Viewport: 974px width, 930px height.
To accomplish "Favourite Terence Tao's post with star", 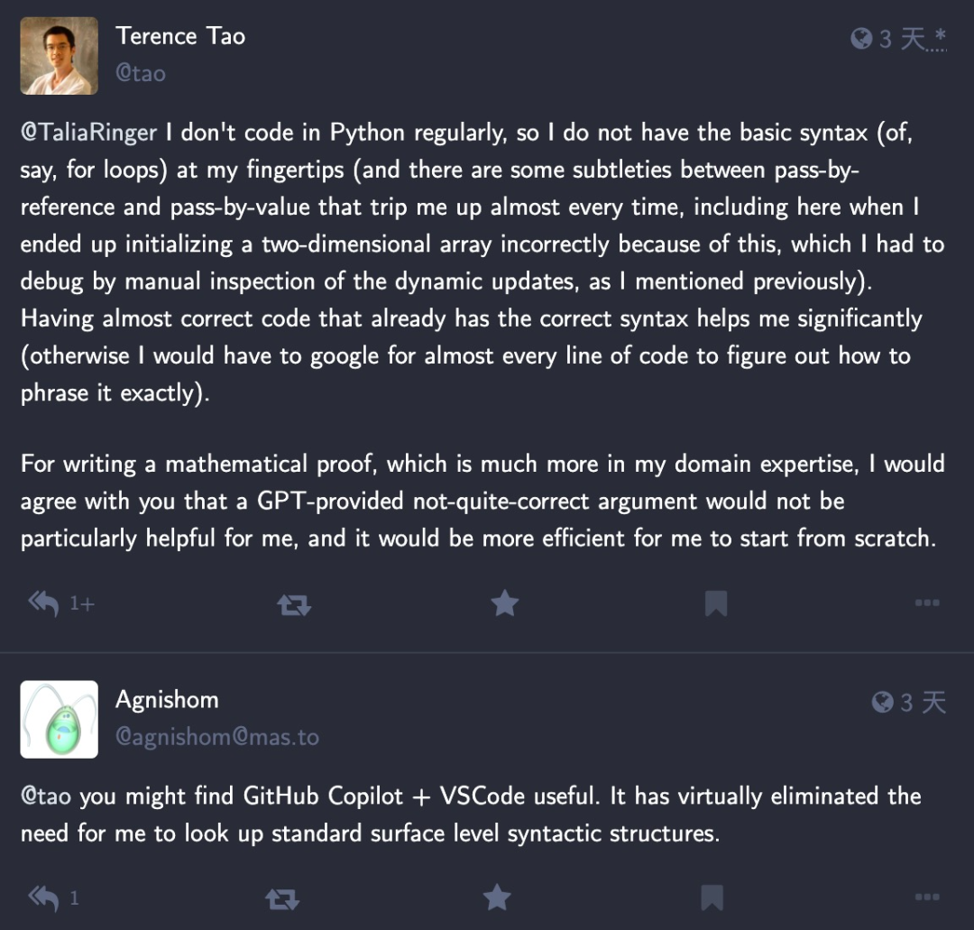I will click(x=505, y=603).
